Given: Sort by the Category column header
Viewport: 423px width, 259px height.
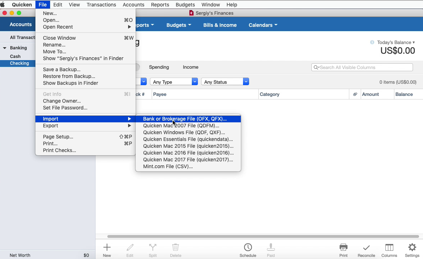Looking at the screenshot, I should [x=304, y=94].
